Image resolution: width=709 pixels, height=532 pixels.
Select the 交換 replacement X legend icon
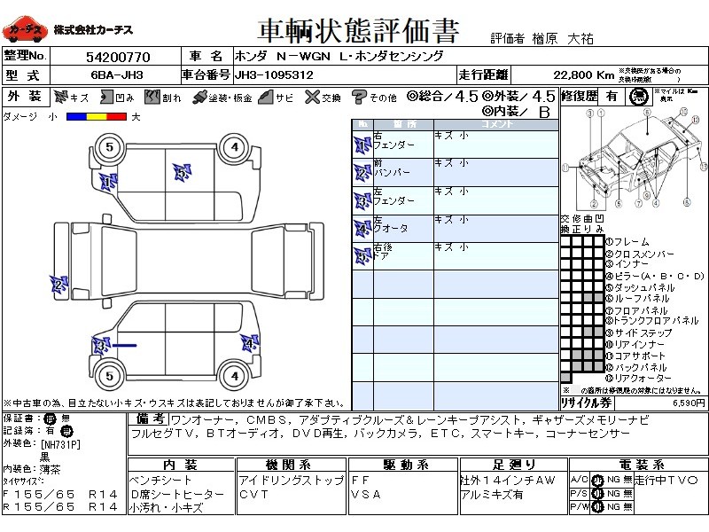[x=312, y=97]
